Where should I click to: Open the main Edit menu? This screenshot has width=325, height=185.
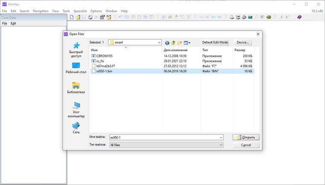[13, 11]
